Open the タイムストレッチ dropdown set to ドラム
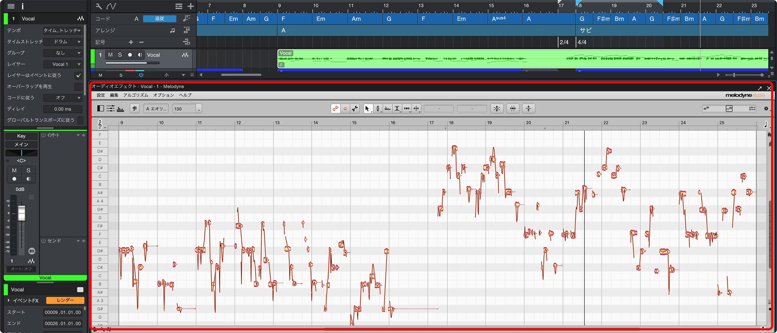 pos(63,42)
